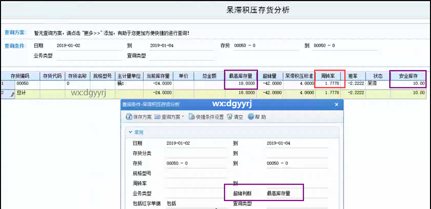The image size is (431, 209).
Task: Click main window end date 2019-01-04
Action: pos(182,46)
